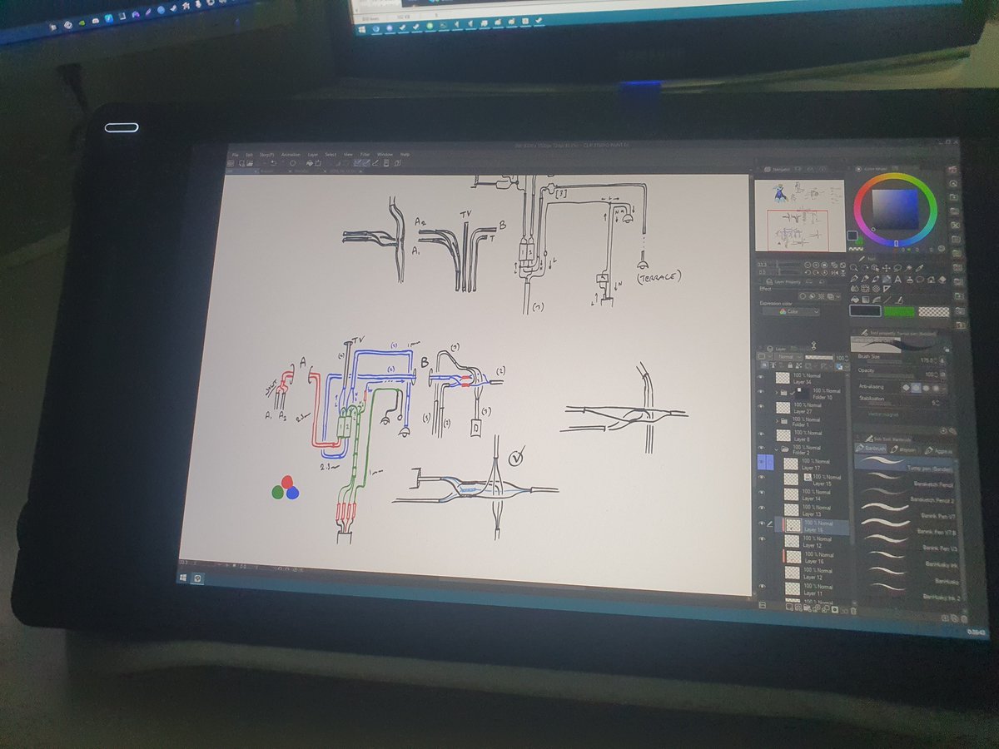Click the Navigator rotate left icon

pyautogui.click(x=808, y=272)
